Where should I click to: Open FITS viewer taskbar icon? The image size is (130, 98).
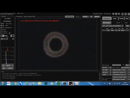tap(9, 83)
